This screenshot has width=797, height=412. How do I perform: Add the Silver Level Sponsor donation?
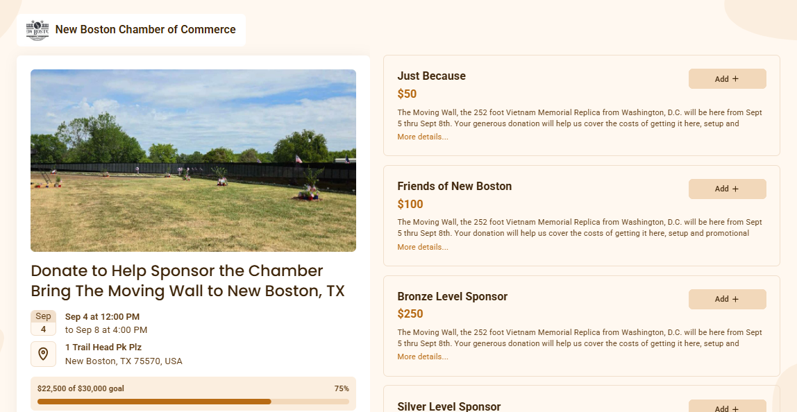point(727,408)
